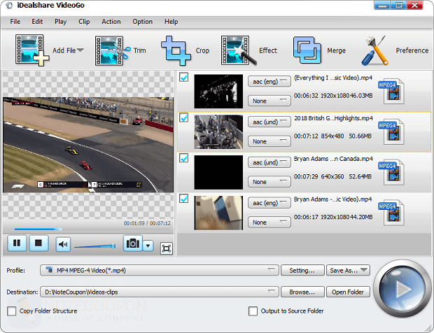Click the Open Folder button

[348, 292]
